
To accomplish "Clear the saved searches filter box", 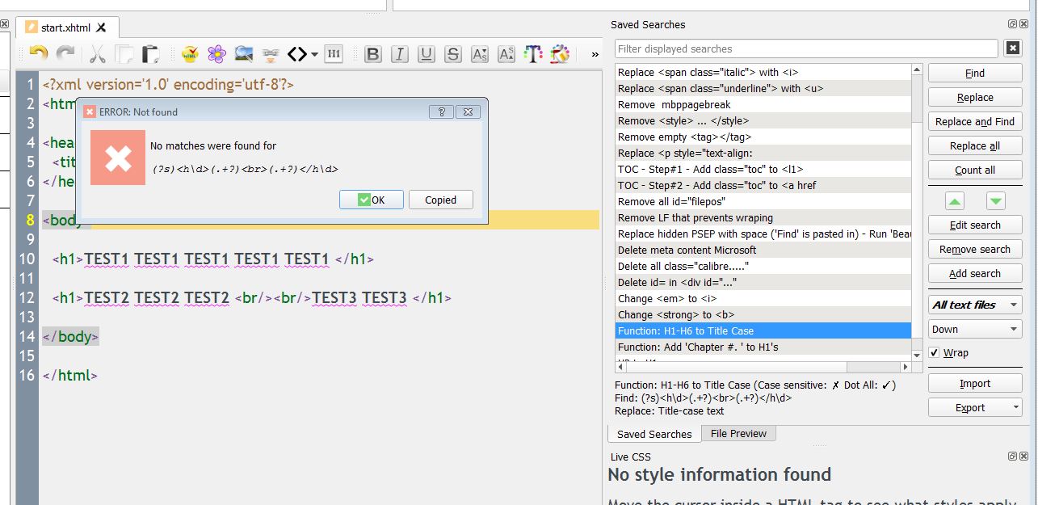I will (1012, 49).
